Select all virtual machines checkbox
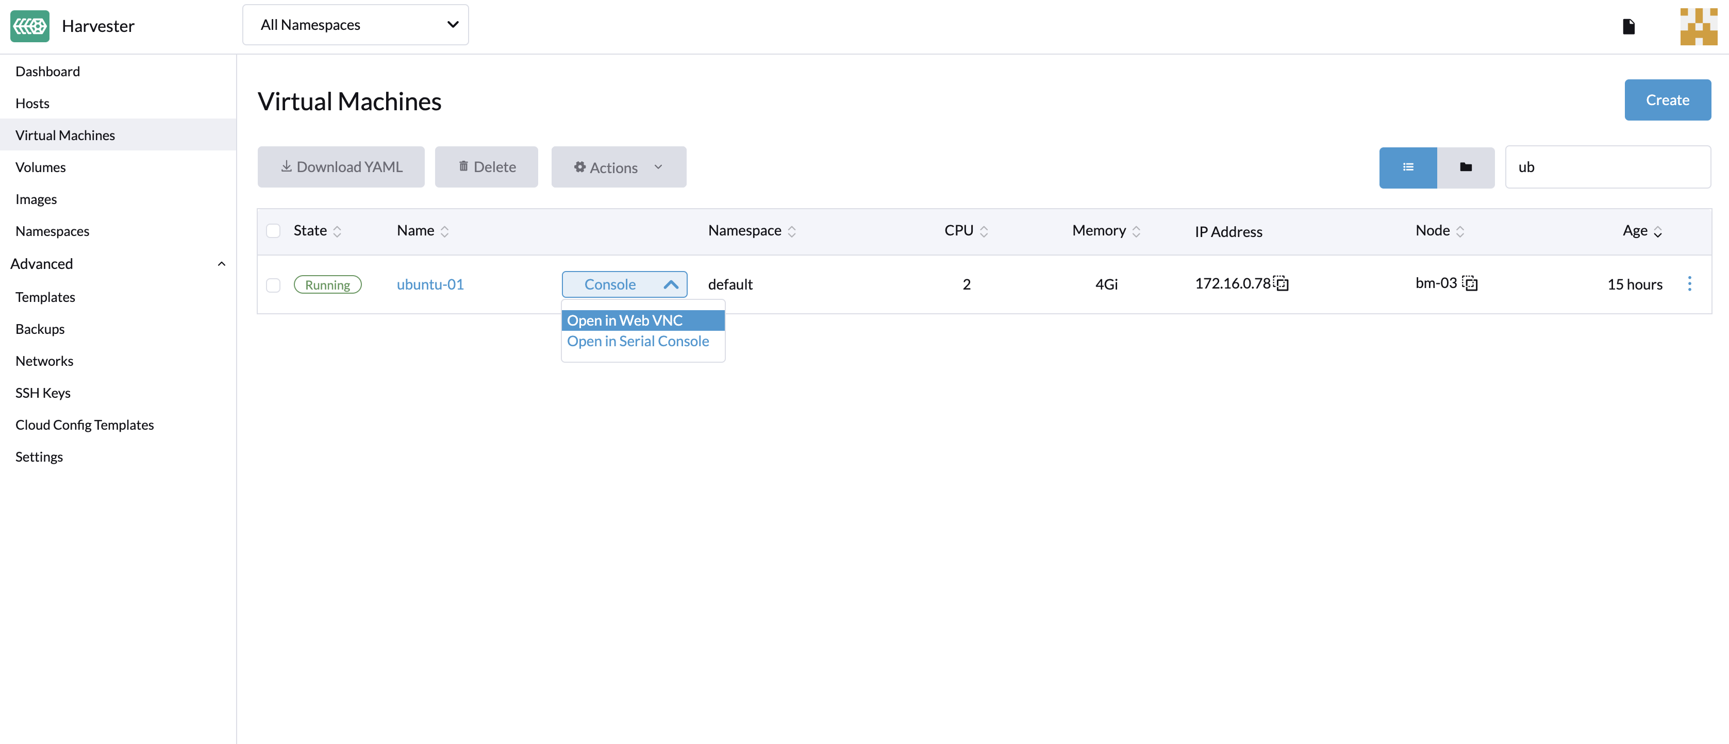Screen dimensions: 1729x744 pyautogui.click(x=273, y=231)
